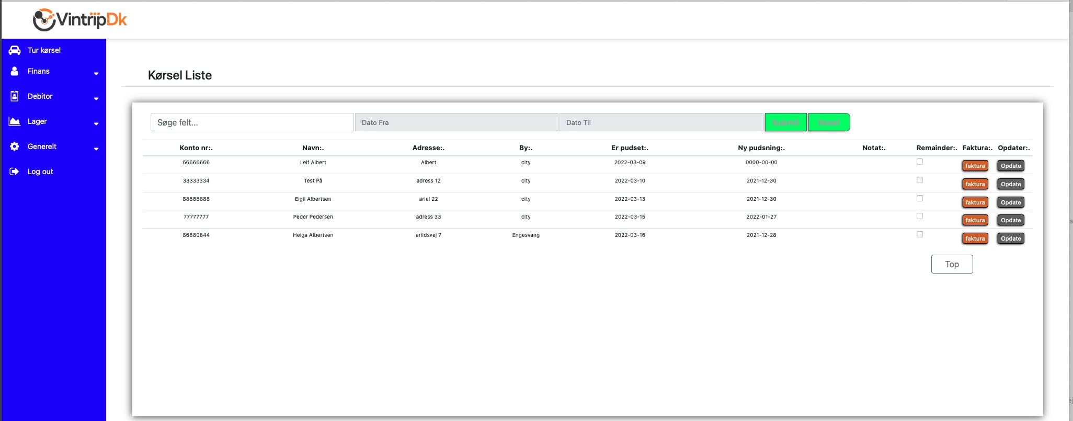Expand the Debitor dropdown arrow
Screen dimensions: 1073x421
96,99
